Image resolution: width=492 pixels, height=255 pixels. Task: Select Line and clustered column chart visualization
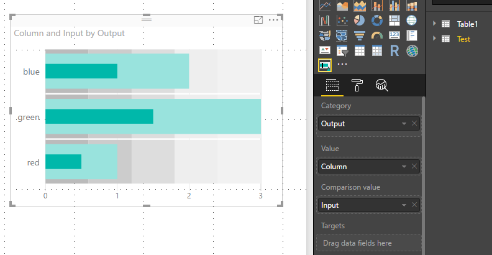pyautogui.click(x=394, y=6)
